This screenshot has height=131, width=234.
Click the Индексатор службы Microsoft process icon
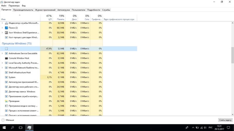point(6,23)
